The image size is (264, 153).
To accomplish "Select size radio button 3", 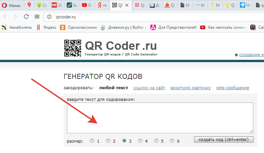I will coord(124,141).
